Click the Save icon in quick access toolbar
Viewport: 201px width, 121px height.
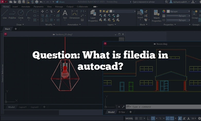tap(19, 2)
